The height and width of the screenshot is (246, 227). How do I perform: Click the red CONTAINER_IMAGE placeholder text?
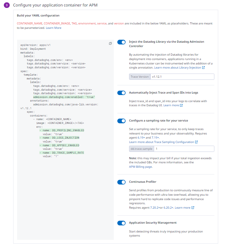(x=57, y=23)
